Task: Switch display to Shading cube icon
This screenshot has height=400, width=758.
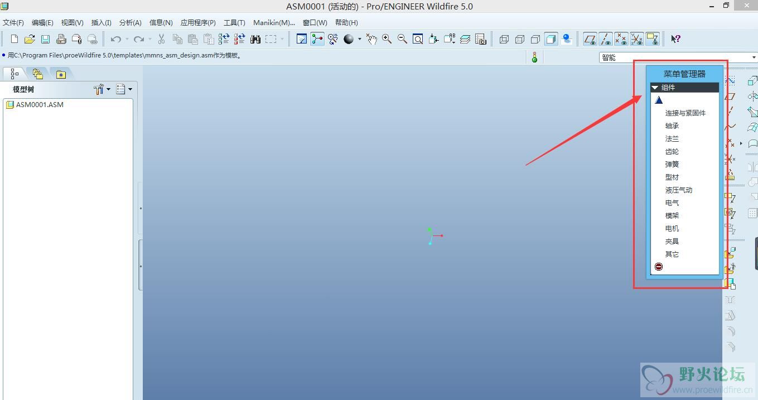Action: (x=551, y=39)
